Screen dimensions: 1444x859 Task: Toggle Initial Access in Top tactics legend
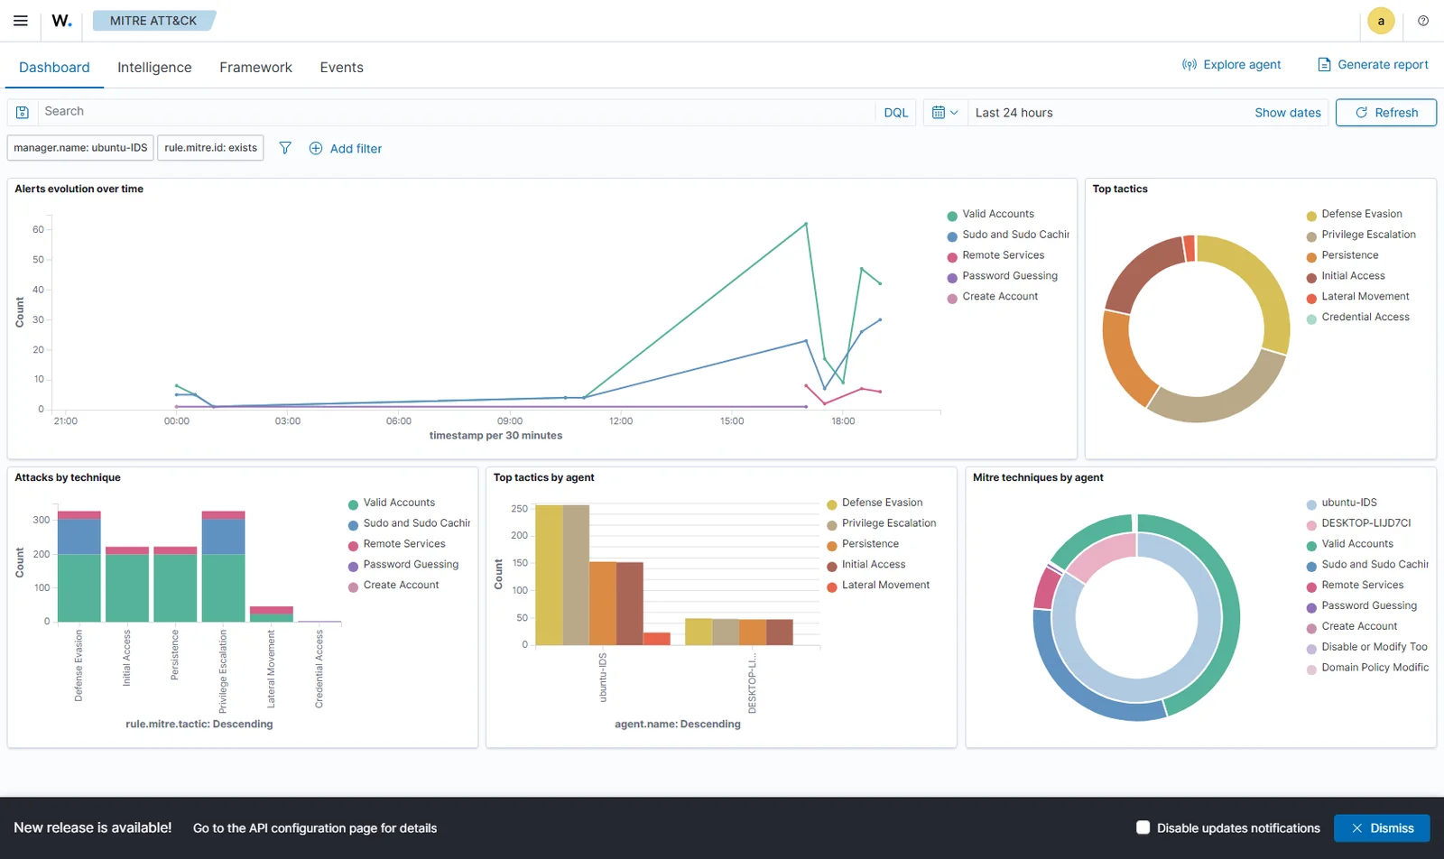[x=1345, y=276]
